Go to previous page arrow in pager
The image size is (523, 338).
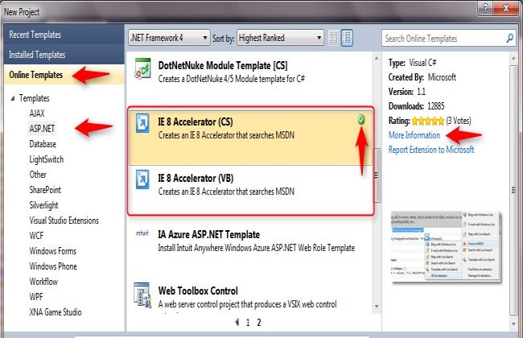point(237,322)
